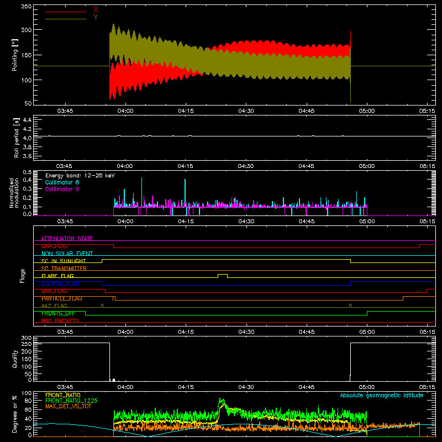Click the 100 tick on the Pointing axis

coord(27,80)
